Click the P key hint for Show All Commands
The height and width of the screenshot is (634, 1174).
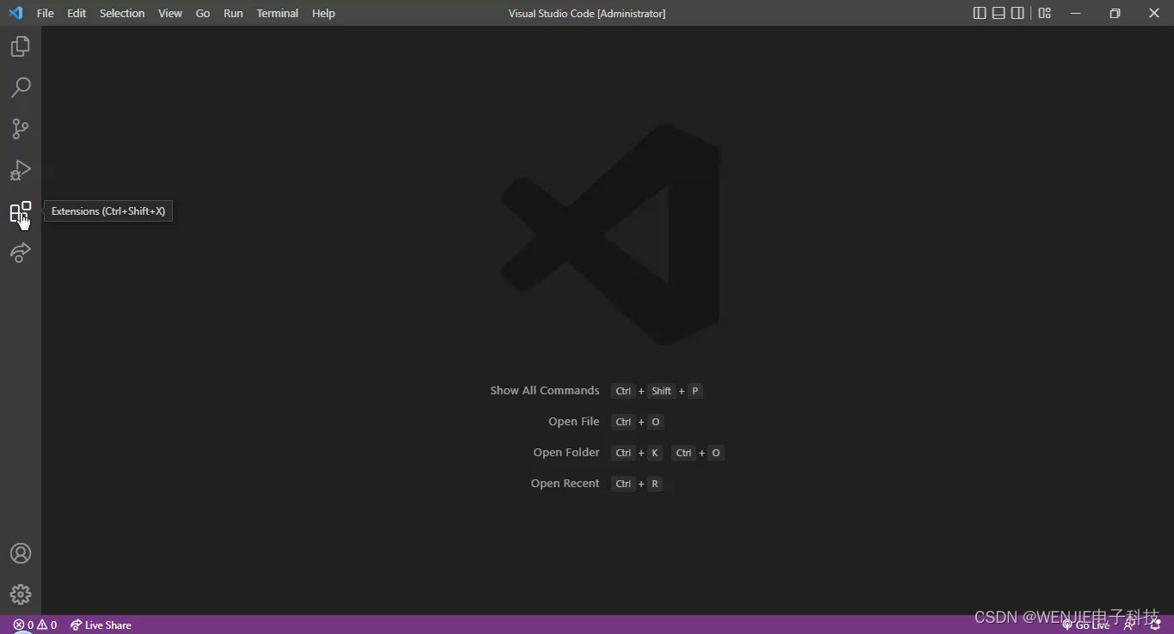(695, 391)
